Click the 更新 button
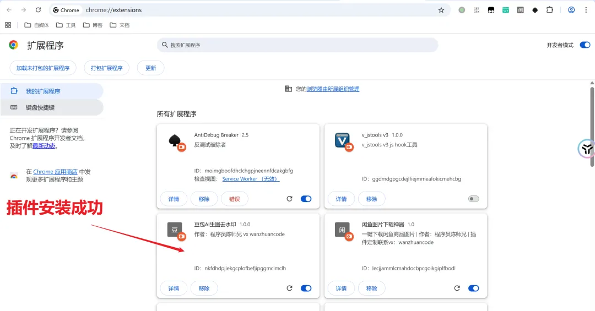 tap(150, 68)
